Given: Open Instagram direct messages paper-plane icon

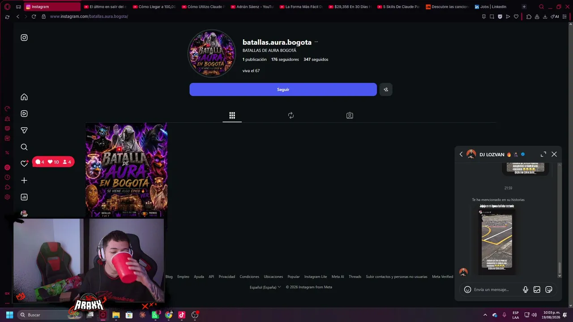Looking at the screenshot, I should coord(24,130).
